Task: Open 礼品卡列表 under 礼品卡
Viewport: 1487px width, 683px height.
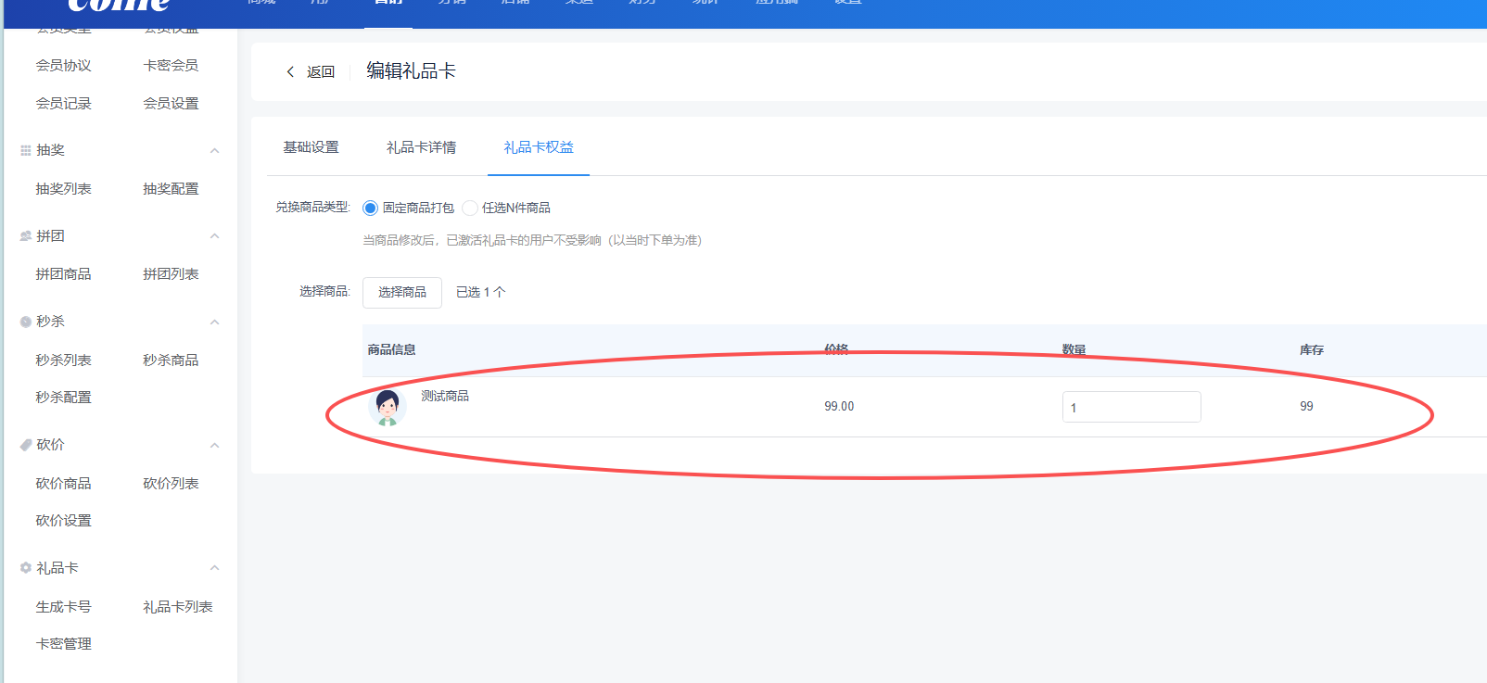Action: tap(178, 606)
